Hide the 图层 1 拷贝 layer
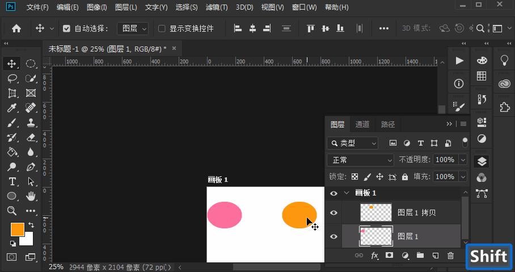Image resolution: width=515 pixels, height=272 pixels. pyautogui.click(x=334, y=212)
